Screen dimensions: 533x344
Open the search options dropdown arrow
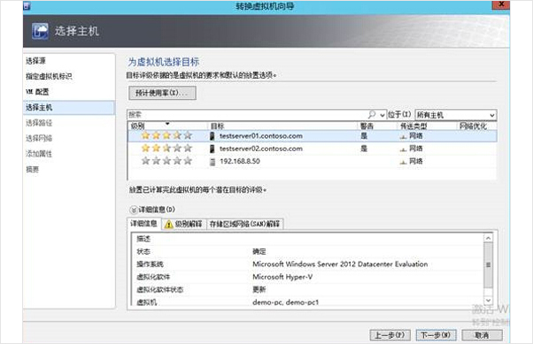[382, 115]
